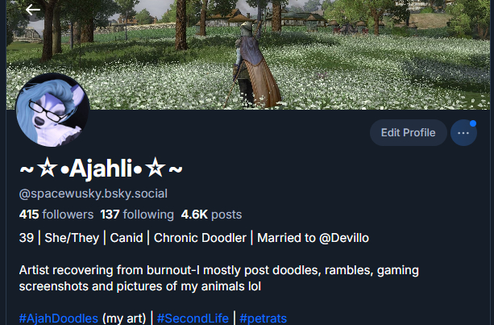The width and height of the screenshot is (494, 325).
Task: Click the 'Chronic Doodler' bio text
Action: click(200, 238)
